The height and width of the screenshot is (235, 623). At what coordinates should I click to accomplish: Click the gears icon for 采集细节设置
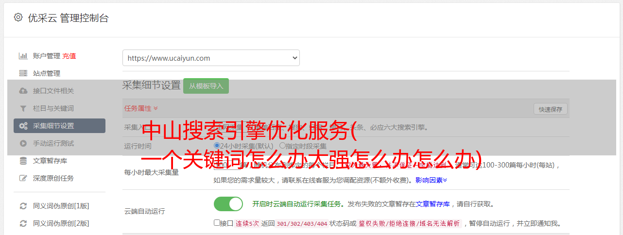[23, 126]
